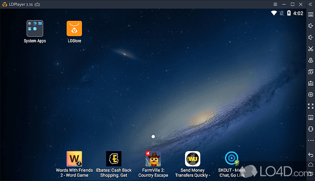The height and width of the screenshot is (181, 315).
Task: Expand more sidebar options with three dots
Action: click(310, 140)
